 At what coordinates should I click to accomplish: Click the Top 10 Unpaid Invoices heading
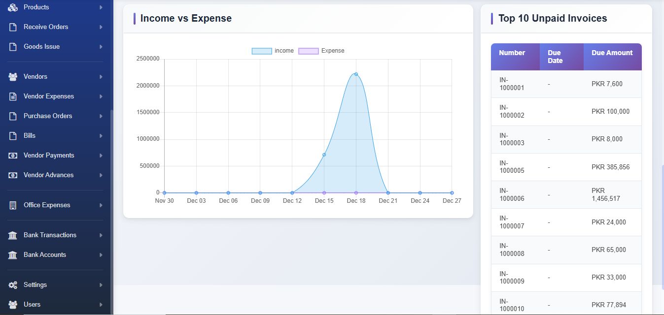pyautogui.click(x=553, y=18)
